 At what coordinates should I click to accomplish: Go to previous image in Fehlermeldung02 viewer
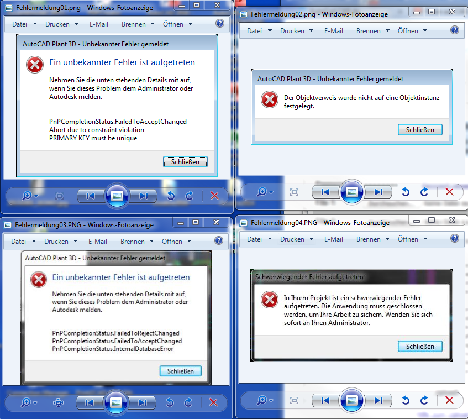[x=325, y=192]
